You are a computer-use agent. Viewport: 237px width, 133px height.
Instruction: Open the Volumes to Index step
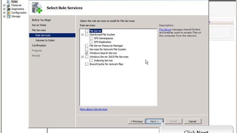(45, 40)
